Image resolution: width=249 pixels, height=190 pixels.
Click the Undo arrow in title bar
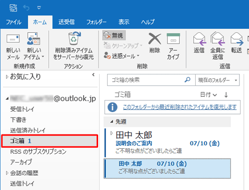tap(26, 8)
